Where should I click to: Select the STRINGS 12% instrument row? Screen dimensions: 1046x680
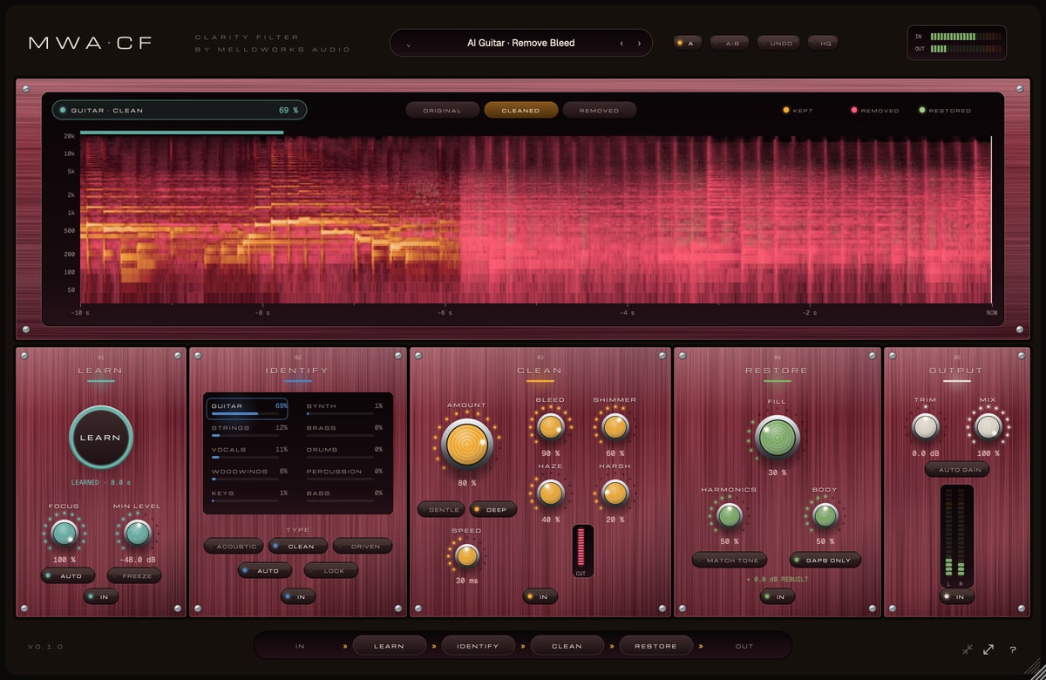249,430
